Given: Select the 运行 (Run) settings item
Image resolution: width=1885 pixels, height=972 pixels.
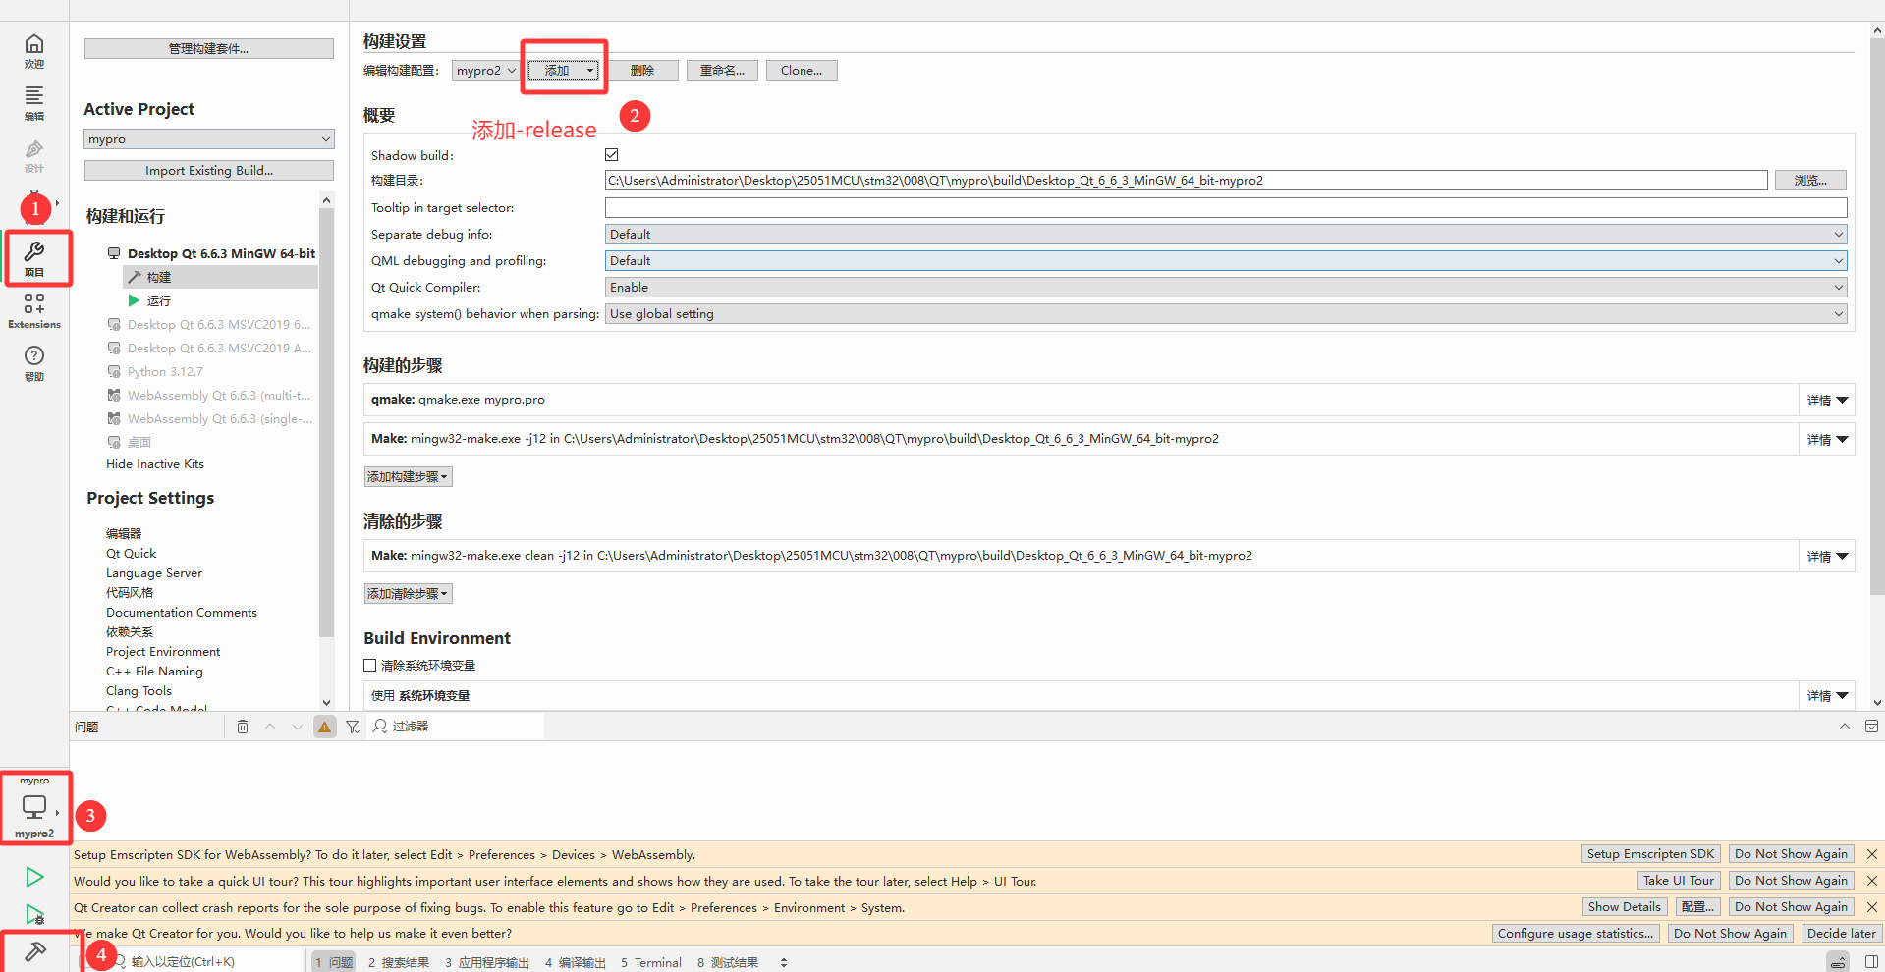Looking at the screenshot, I should click(x=159, y=301).
